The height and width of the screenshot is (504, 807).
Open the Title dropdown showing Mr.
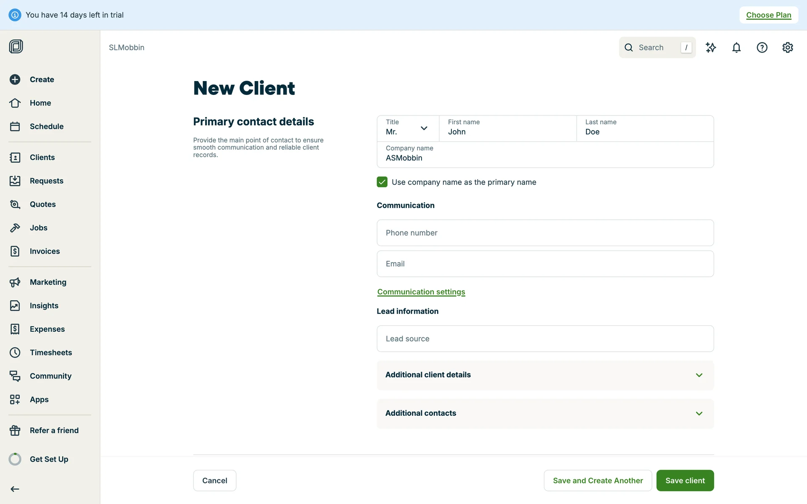tap(408, 128)
